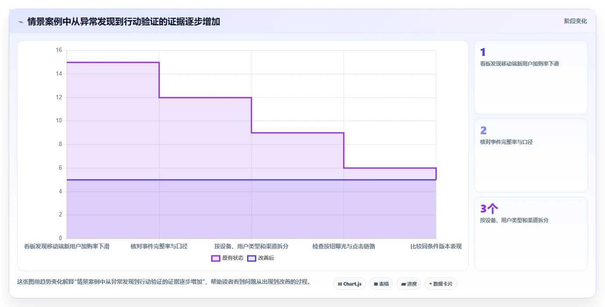Image resolution: width=605 pixels, height=307 pixels.
Task: Click the 数据卡片 chip
Action: [441, 284]
